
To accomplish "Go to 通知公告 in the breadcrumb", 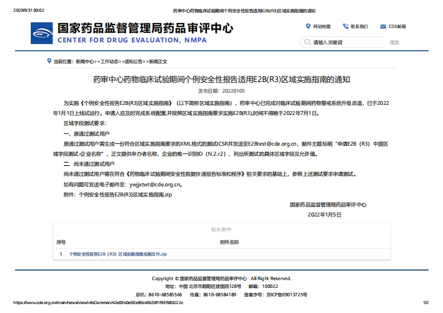I will tap(134, 61).
